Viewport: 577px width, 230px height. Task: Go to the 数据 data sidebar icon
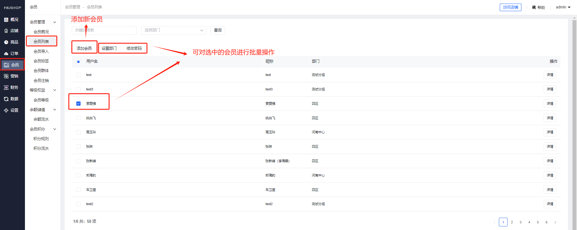6,99
